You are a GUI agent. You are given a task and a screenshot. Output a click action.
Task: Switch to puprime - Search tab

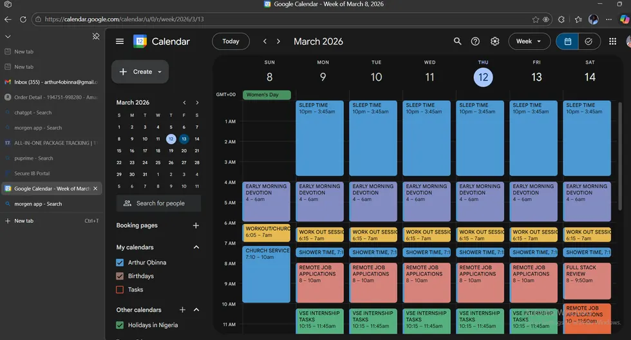click(51, 158)
